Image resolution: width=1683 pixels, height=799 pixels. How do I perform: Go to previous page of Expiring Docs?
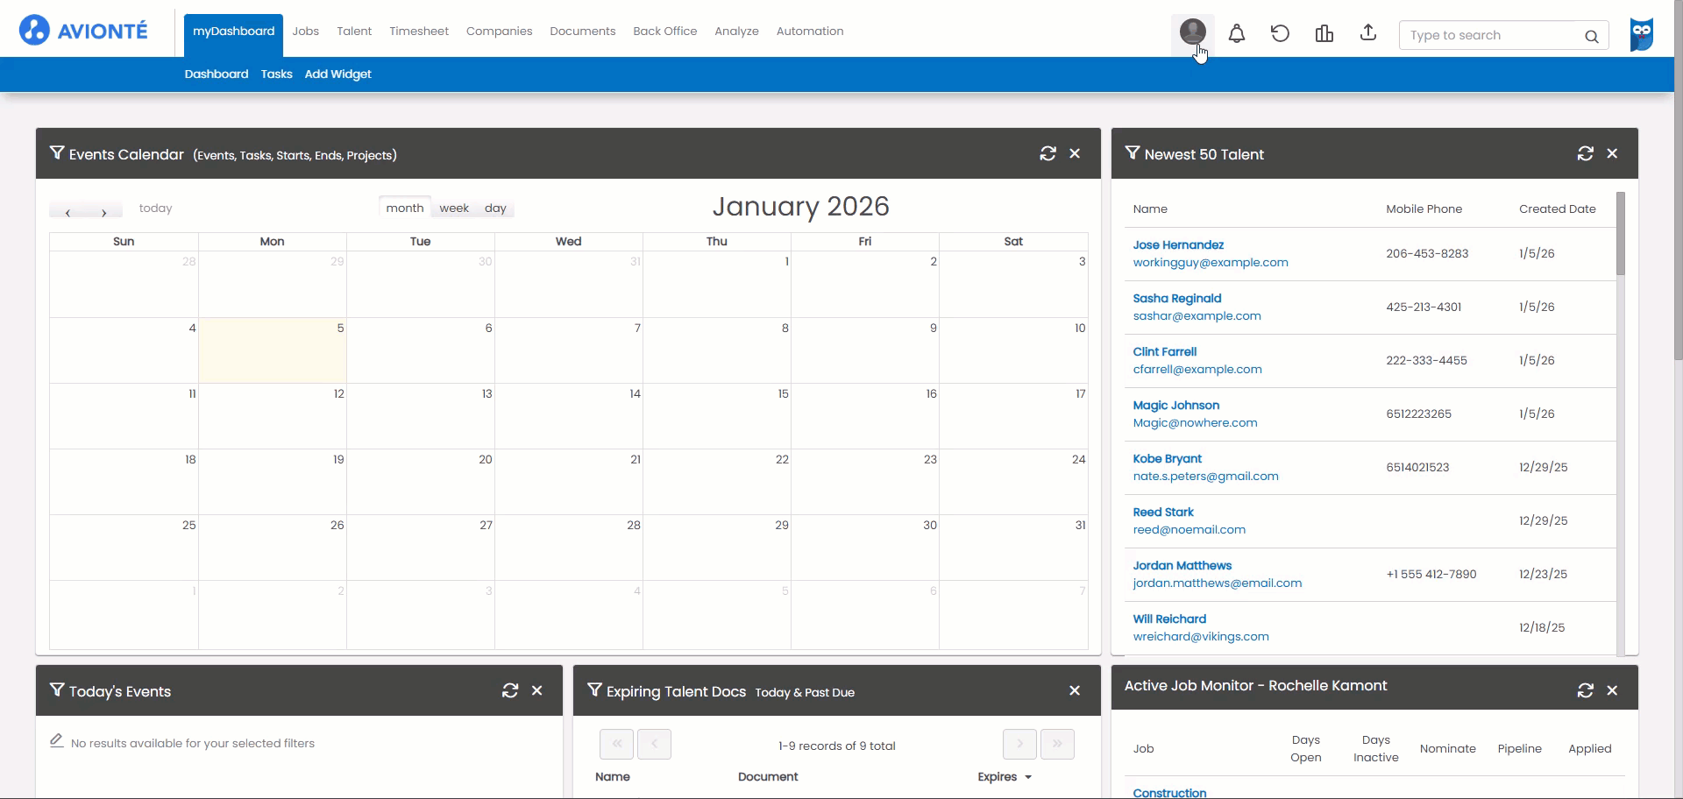point(654,744)
